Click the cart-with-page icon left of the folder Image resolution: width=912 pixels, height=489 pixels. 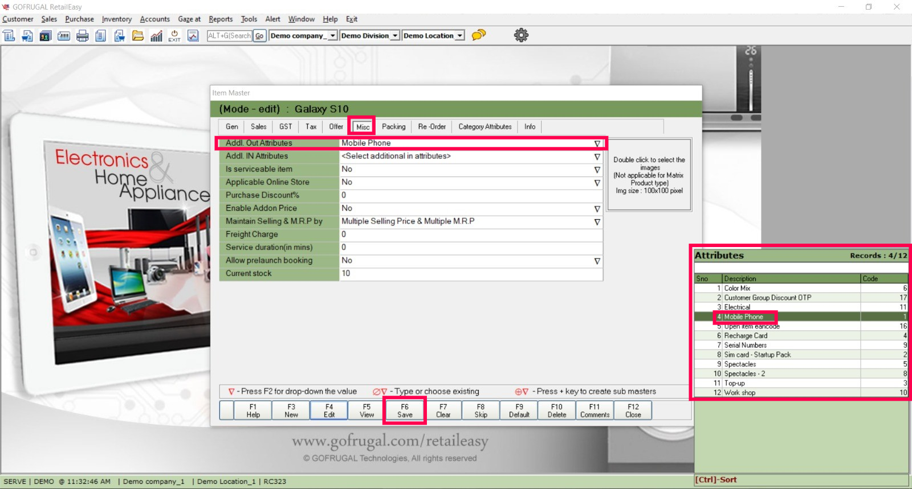(x=119, y=36)
